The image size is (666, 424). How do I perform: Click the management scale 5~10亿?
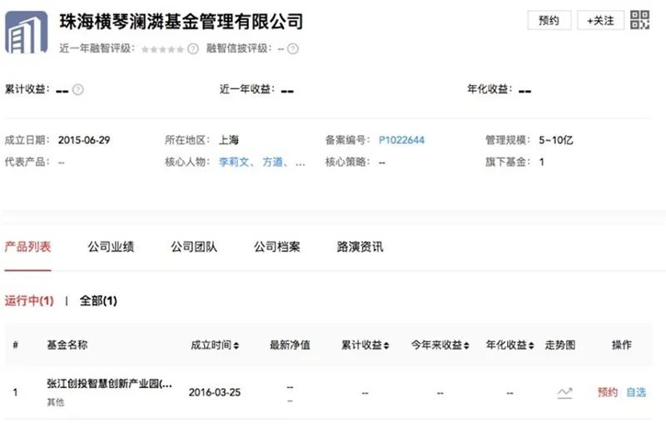coord(556,140)
